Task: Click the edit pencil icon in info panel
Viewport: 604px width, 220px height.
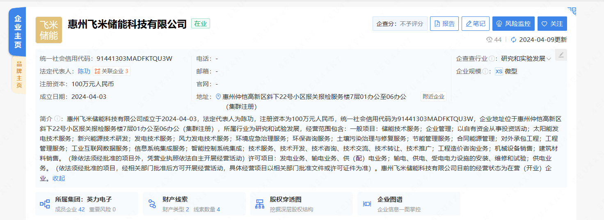Action: coord(561,55)
